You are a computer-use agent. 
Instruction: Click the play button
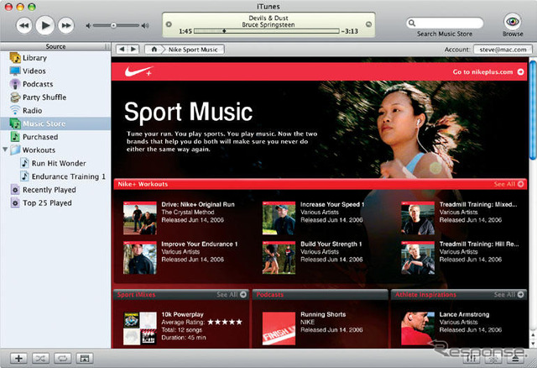45,25
